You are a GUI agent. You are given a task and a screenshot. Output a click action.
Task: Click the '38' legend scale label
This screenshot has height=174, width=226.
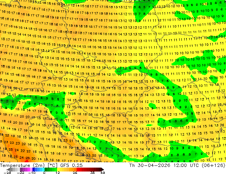93,173
